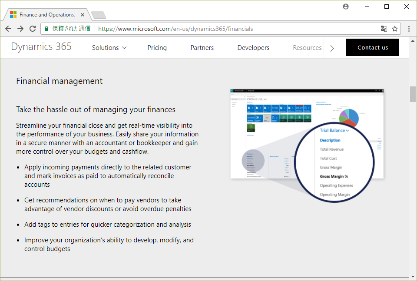Click the scrollbar up arrow

tap(413, 41)
